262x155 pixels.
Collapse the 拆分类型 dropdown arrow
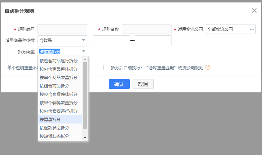pyautogui.click(x=83, y=51)
